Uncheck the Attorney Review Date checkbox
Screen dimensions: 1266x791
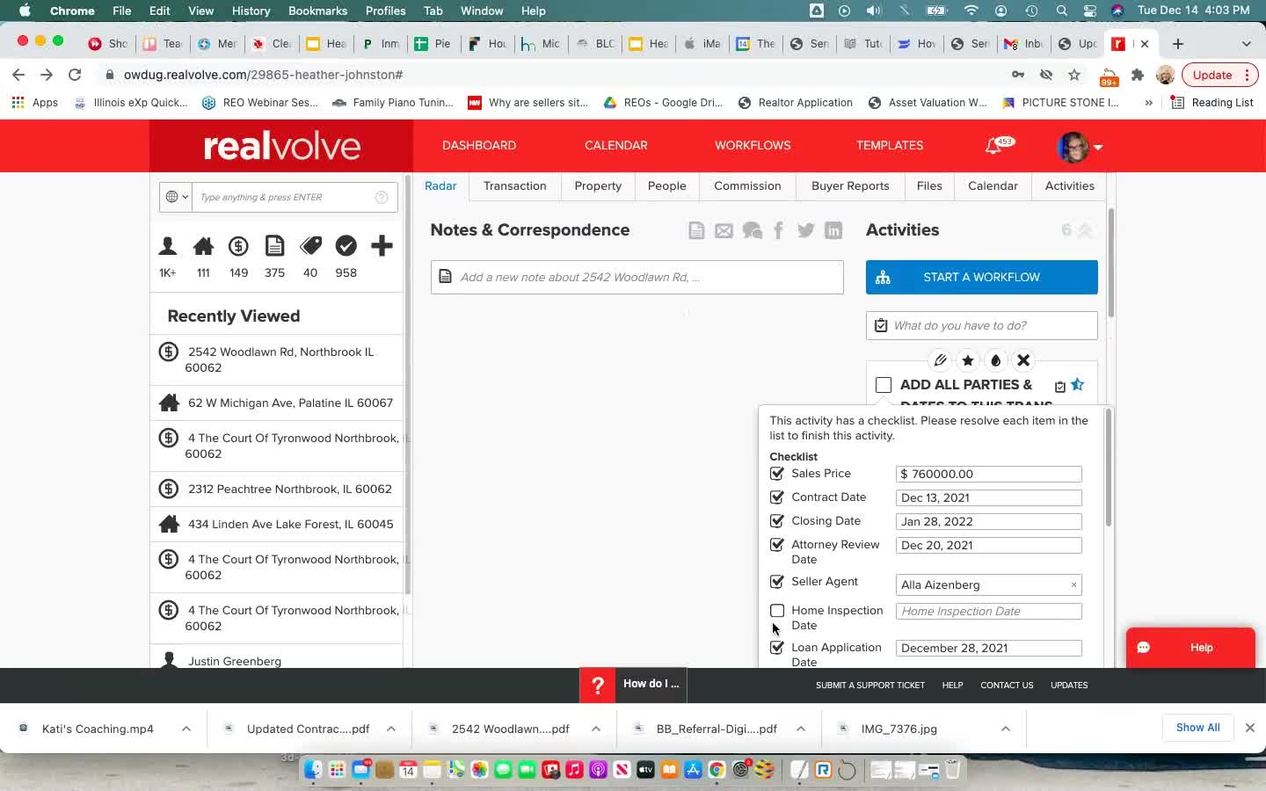(x=777, y=545)
